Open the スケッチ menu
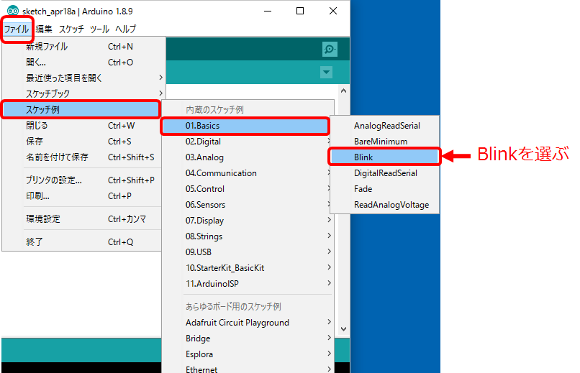Screen dimensions: 580x373 71,29
